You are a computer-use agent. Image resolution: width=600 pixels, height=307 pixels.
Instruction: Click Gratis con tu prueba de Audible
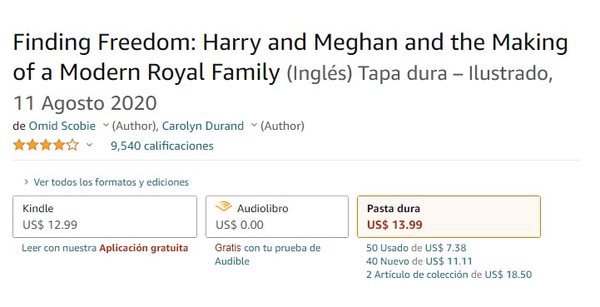pyautogui.click(x=267, y=255)
